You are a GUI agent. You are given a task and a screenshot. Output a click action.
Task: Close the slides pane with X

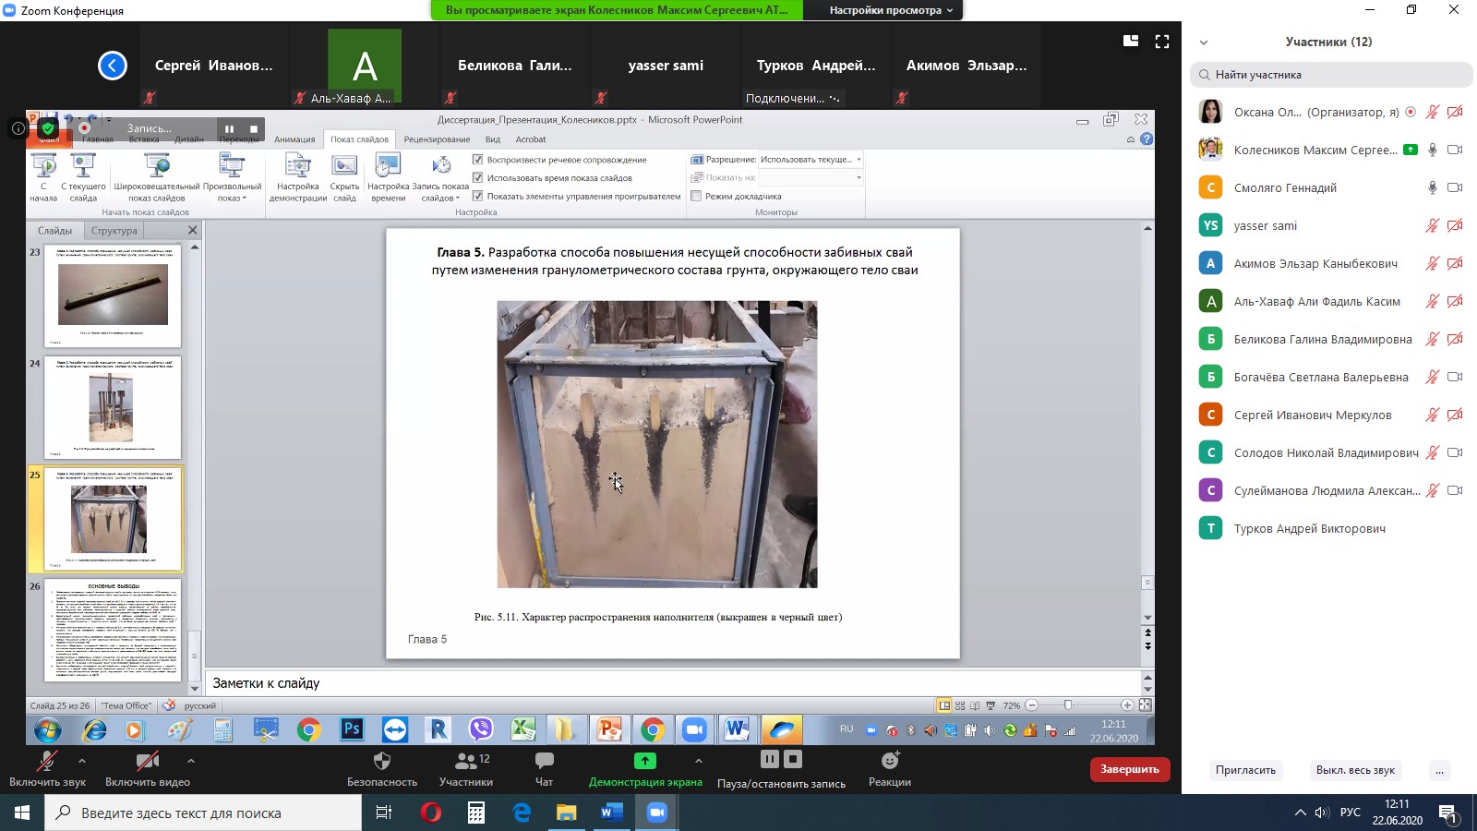pyautogui.click(x=192, y=230)
